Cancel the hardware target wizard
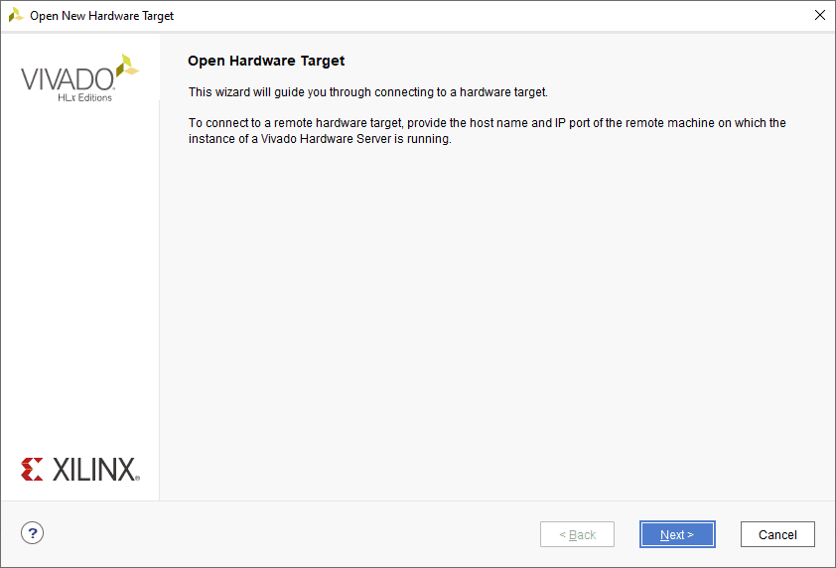836x568 pixels. pyautogui.click(x=777, y=534)
